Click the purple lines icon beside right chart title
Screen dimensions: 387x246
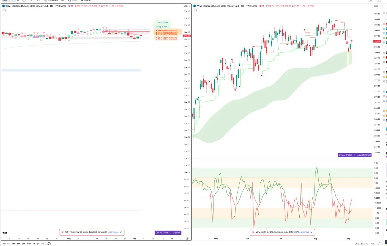[264, 6]
